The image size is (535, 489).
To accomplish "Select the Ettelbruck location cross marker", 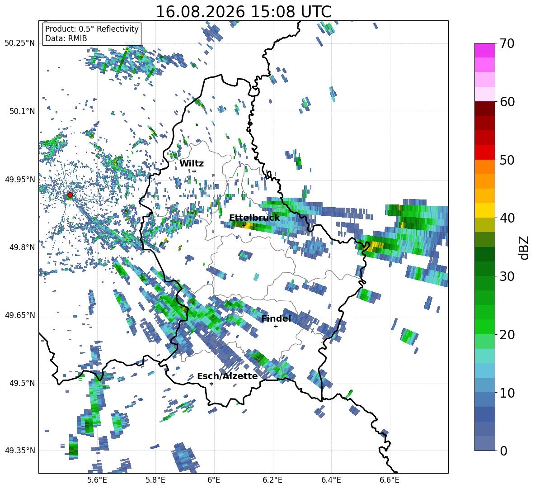I will pyautogui.click(x=243, y=225).
